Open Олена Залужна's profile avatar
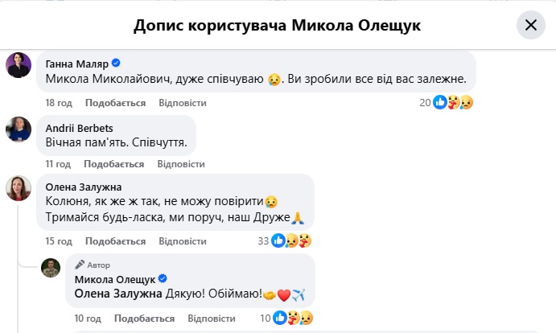Screen dimensions: 556x333 click(x=19, y=187)
